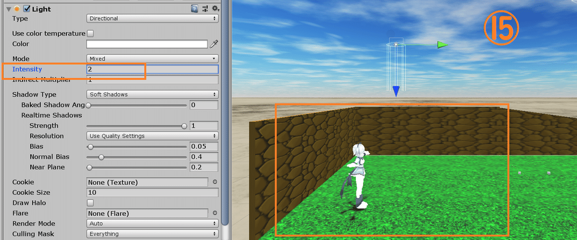Click the Intensity label
Viewport: 577px width, 240px height.
pos(27,69)
